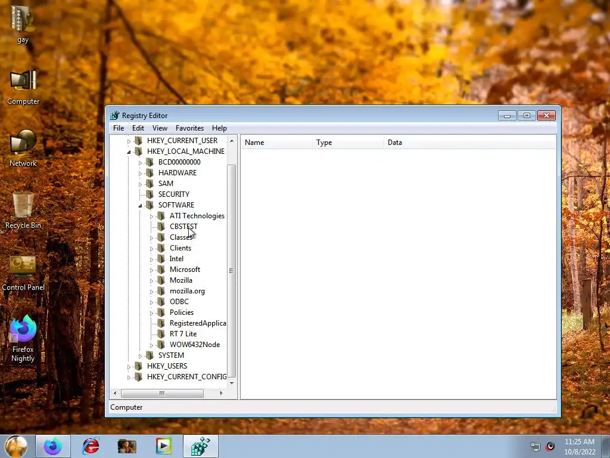Viewport: 610px width, 458px height.
Task: Expand the BCD00000000 key
Action: (x=140, y=163)
